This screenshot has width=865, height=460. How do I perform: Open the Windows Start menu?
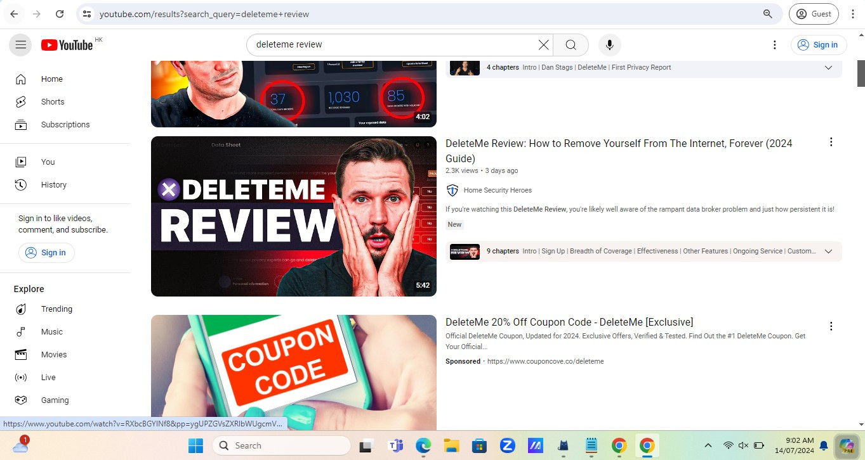(x=195, y=445)
